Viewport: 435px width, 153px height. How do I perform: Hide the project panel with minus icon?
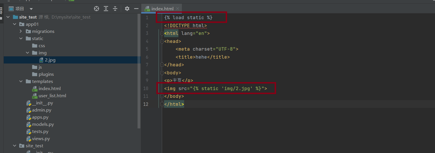point(136,9)
